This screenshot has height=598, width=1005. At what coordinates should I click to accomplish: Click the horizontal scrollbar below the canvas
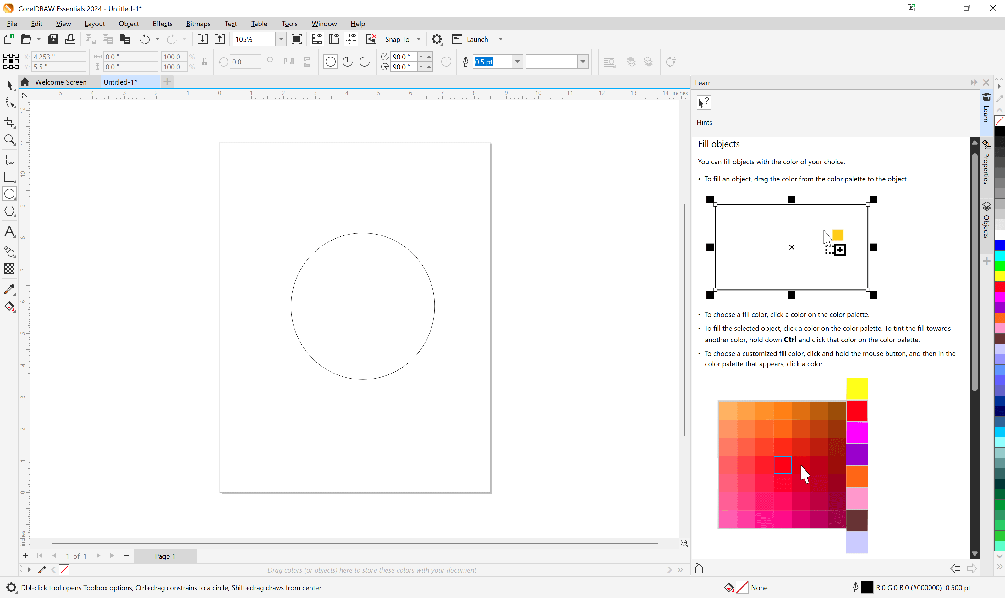pyautogui.click(x=354, y=543)
